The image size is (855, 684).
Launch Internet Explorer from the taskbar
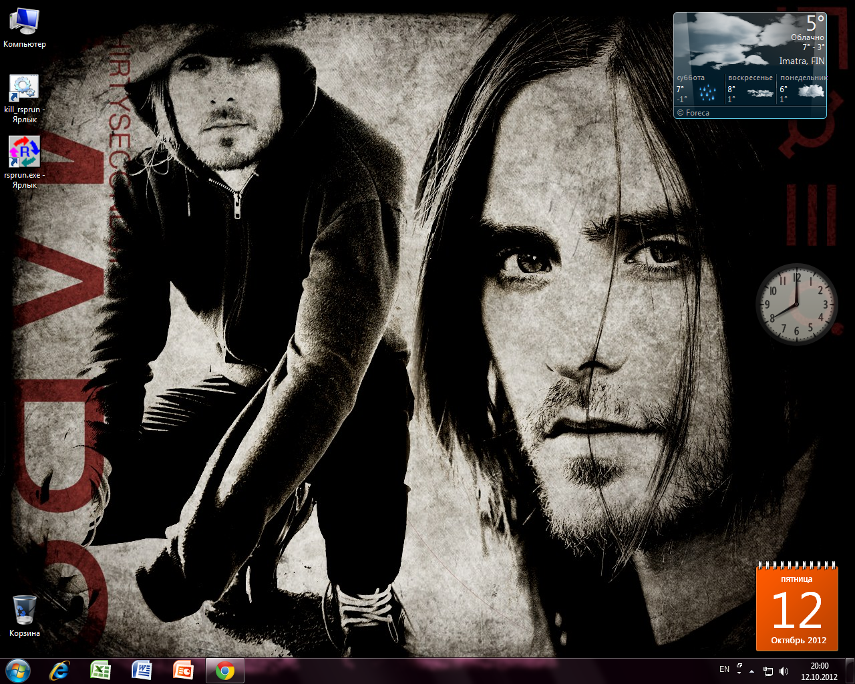[x=59, y=671]
